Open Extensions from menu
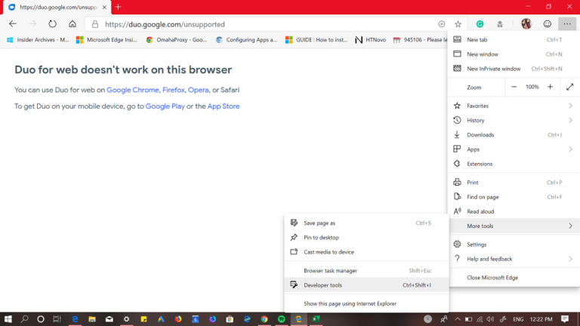Viewport: 580px width, 326px height. click(514, 164)
